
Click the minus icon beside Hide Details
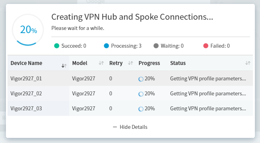(115, 127)
